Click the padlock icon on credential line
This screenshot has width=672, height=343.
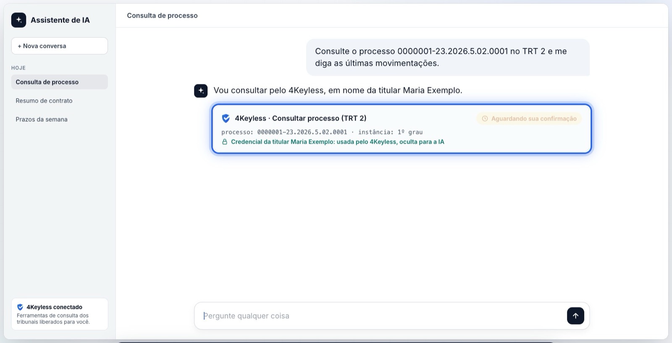tap(225, 142)
